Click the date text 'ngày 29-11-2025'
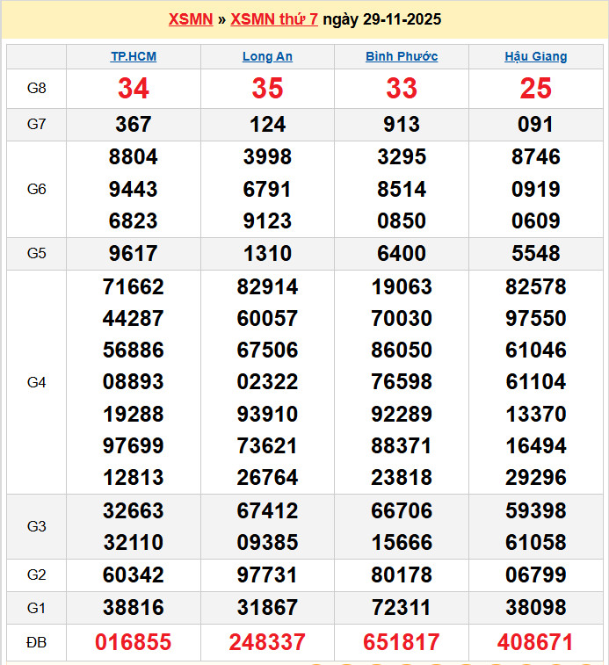 click(381, 19)
